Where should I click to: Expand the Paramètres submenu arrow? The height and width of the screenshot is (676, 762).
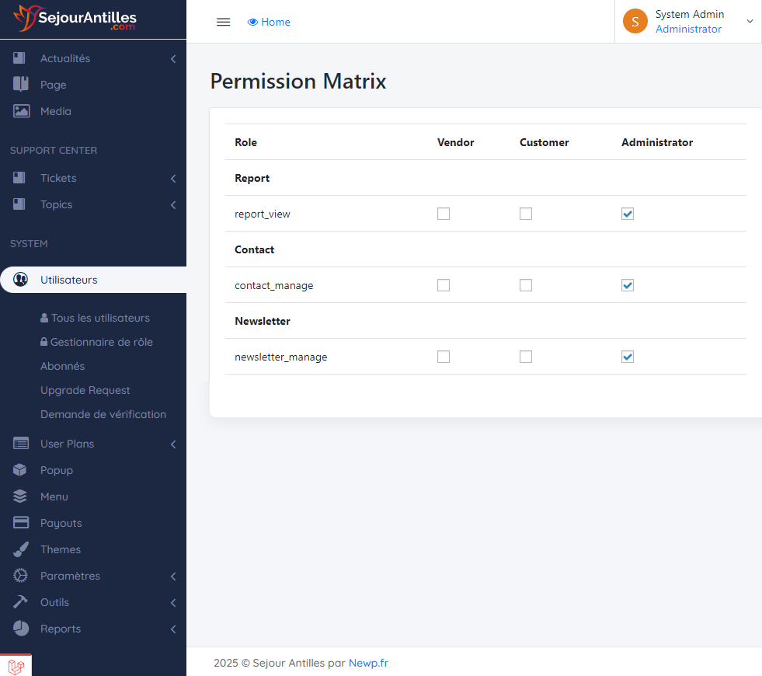click(x=173, y=577)
